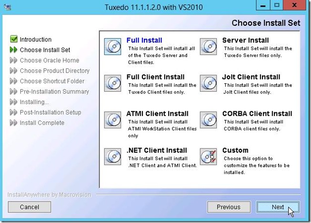The height and width of the screenshot is (223, 311).
Task: Click description 'customize the features to be'
Action: pos(257,165)
